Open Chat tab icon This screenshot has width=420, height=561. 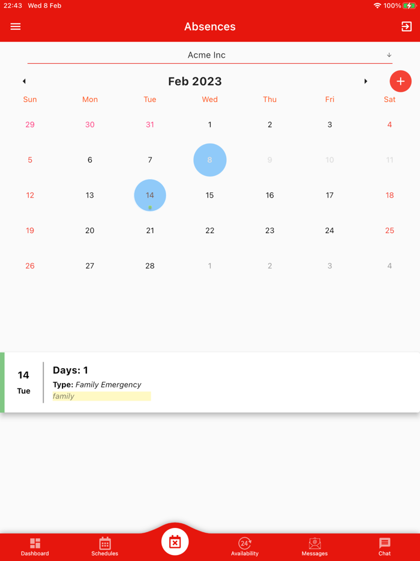pyautogui.click(x=385, y=544)
